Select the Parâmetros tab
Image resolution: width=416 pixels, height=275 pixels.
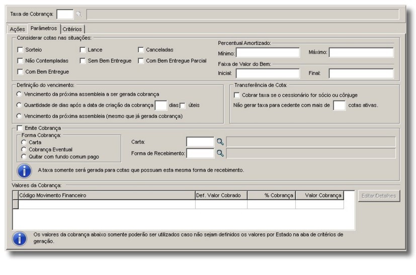[x=44, y=28]
